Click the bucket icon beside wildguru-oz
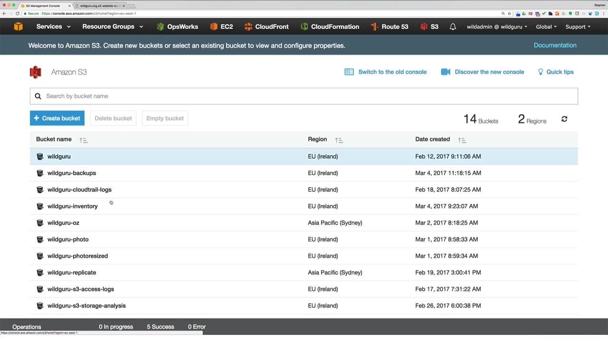Screen dimensions: 608x342 tap(40, 223)
